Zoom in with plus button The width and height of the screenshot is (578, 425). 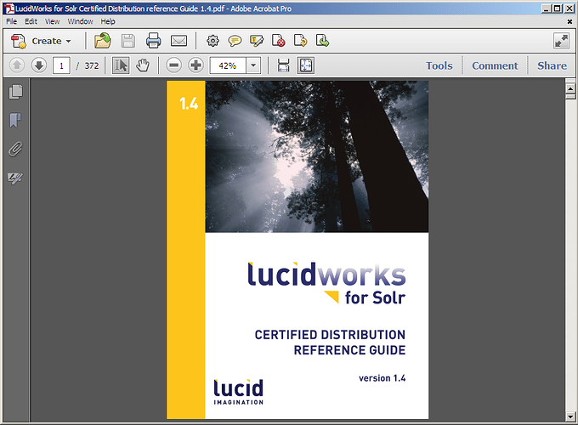point(195,65)
